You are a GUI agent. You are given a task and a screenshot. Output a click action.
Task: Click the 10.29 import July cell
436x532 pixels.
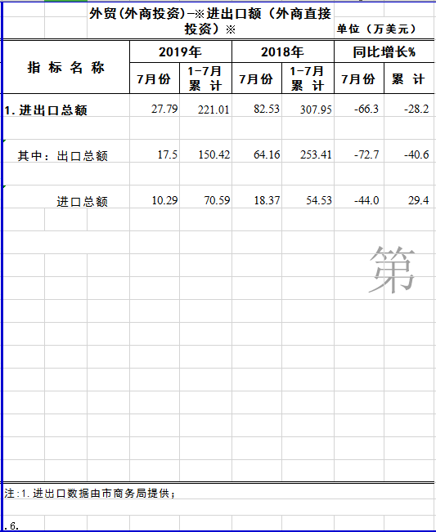[155, 197]
